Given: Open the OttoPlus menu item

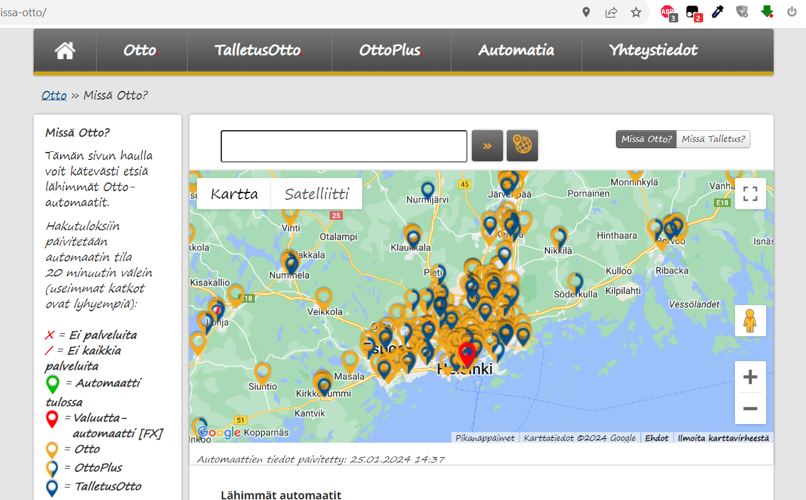Looking at the screenshot, I should 391,50.
